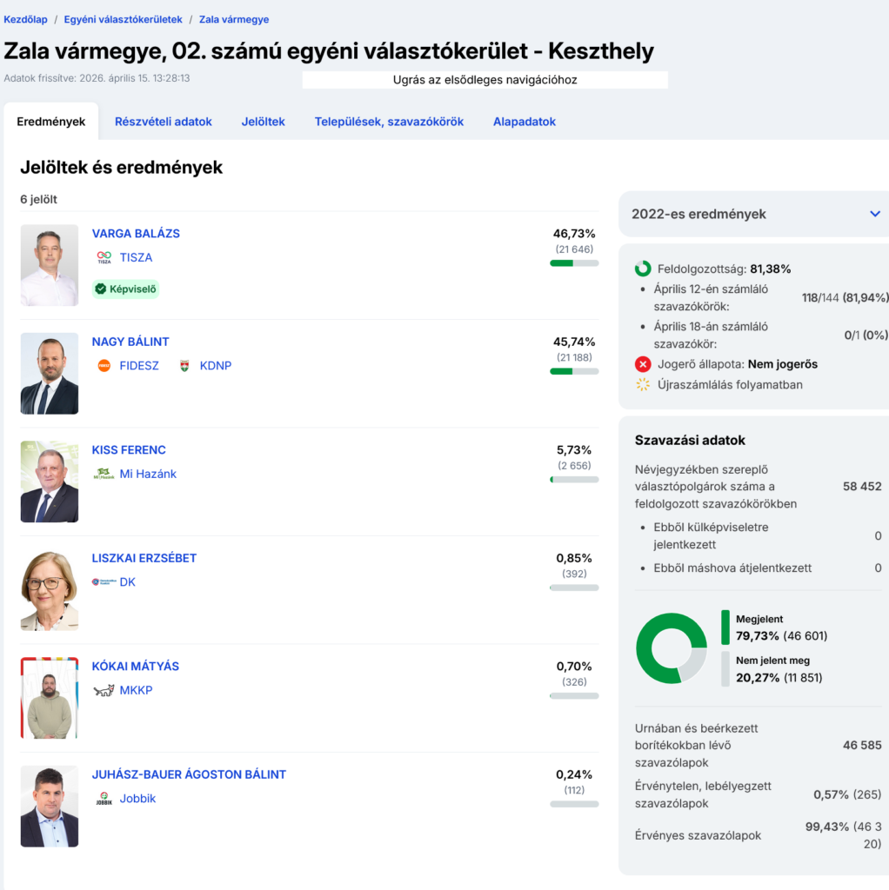Image resolution: width=889 pixels, height=890 pixels.
Task: Open Egyéni választókerületek breadcrumb link
Action: point(123,19)
